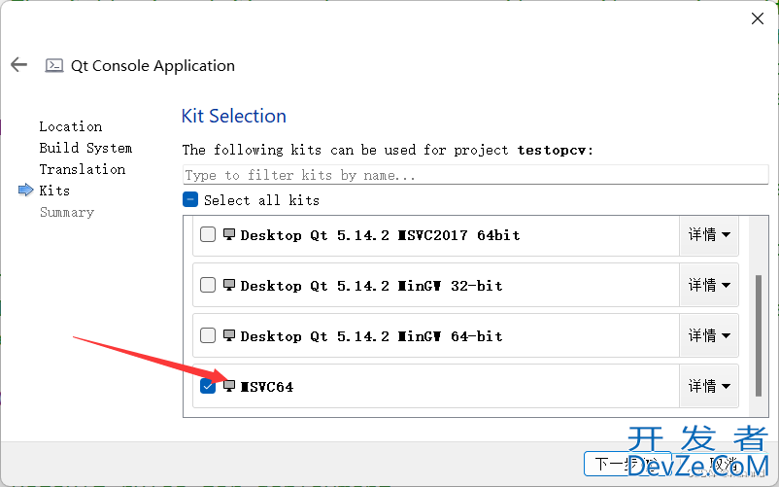Click the cancel (取消) button
Viewport: 779px width, 487px height.
(x=724, y=464)
